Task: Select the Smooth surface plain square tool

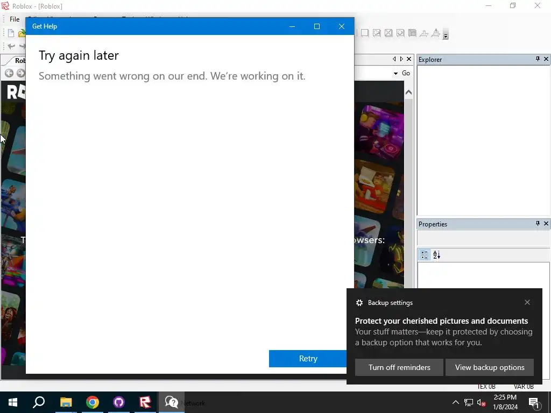Action: coord(365,33)
